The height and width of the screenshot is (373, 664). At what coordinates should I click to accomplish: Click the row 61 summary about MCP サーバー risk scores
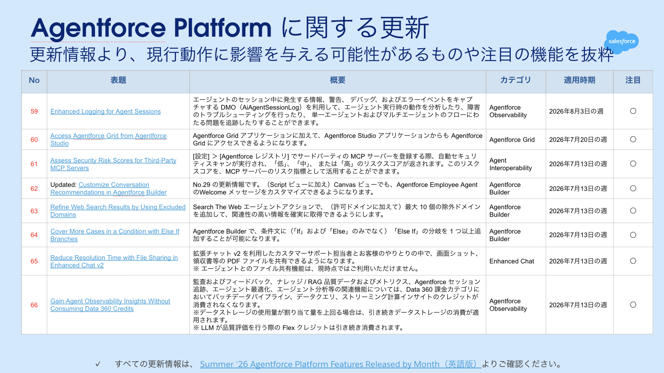pyautogui.click(x=336, y=164)
